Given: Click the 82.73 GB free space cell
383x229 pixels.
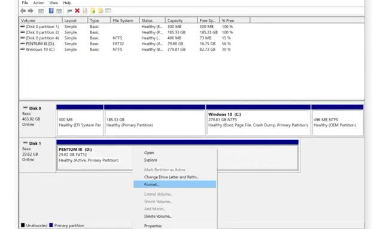Looking at the screenshot, I should [x=208, y=49].
